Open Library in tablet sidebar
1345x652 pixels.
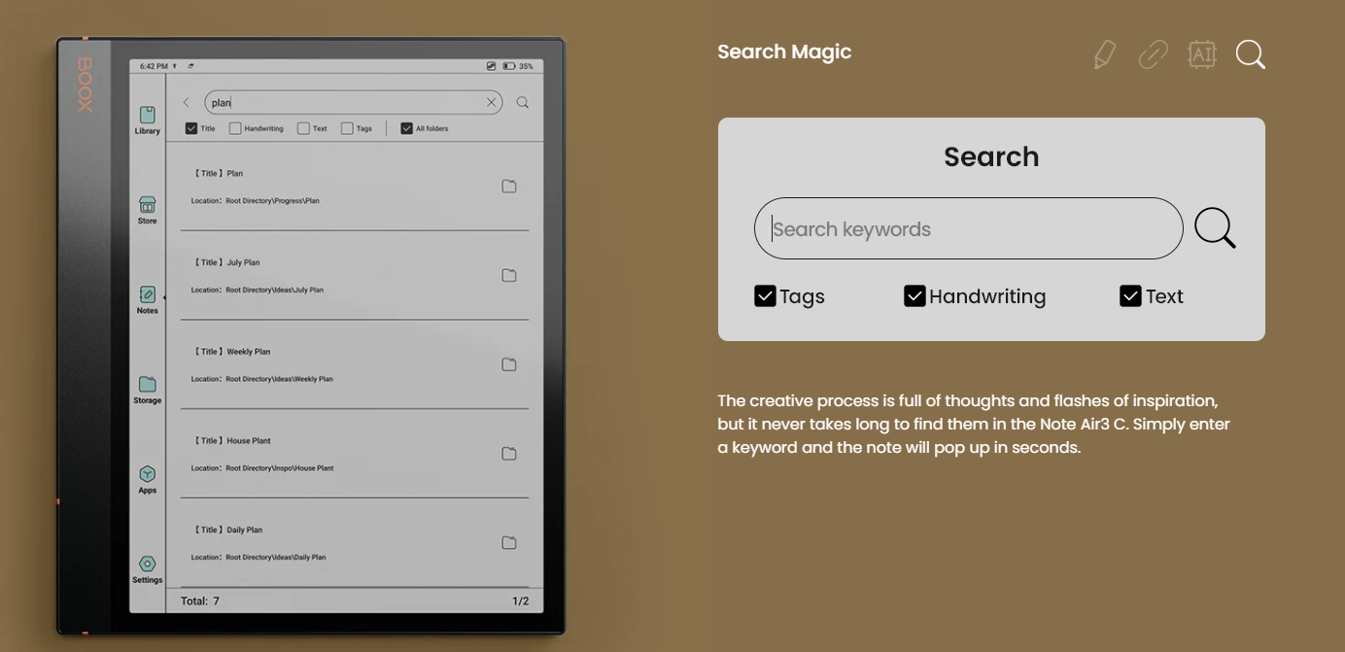pos(148,120)
